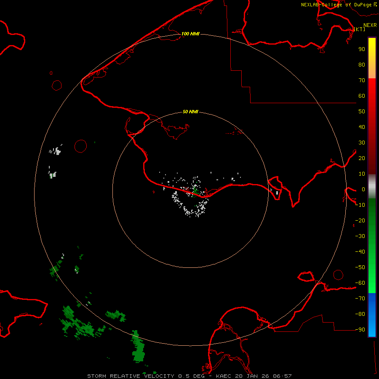This screenshot has width=379, height=379.
Task: Click the -60 scale value
Action: (x=360, y=283)
